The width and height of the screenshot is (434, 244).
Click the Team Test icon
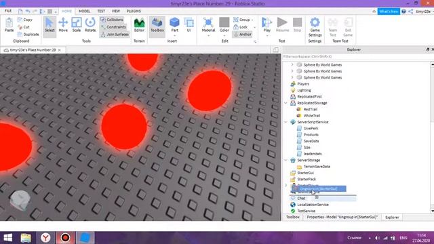coord(333,27)
